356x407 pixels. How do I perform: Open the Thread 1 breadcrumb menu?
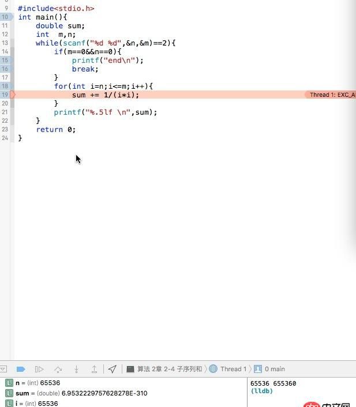pos(233,369)
